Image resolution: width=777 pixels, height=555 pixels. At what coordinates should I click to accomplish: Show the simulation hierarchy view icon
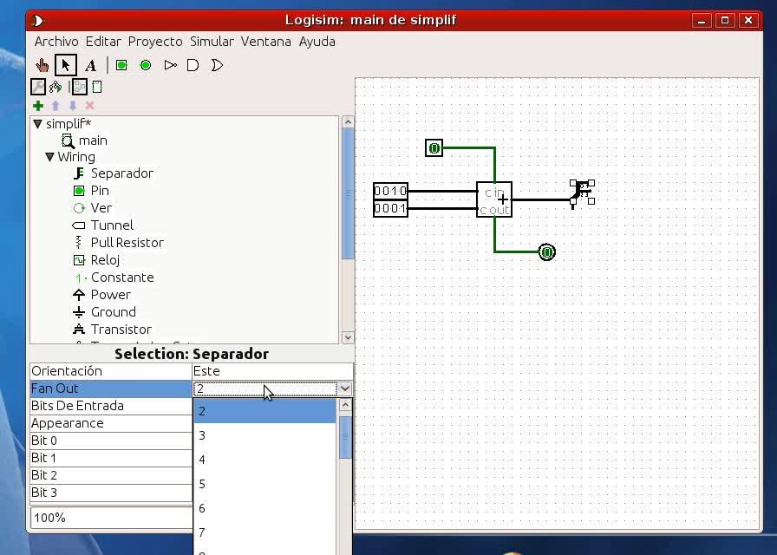[x=55, y=87]
